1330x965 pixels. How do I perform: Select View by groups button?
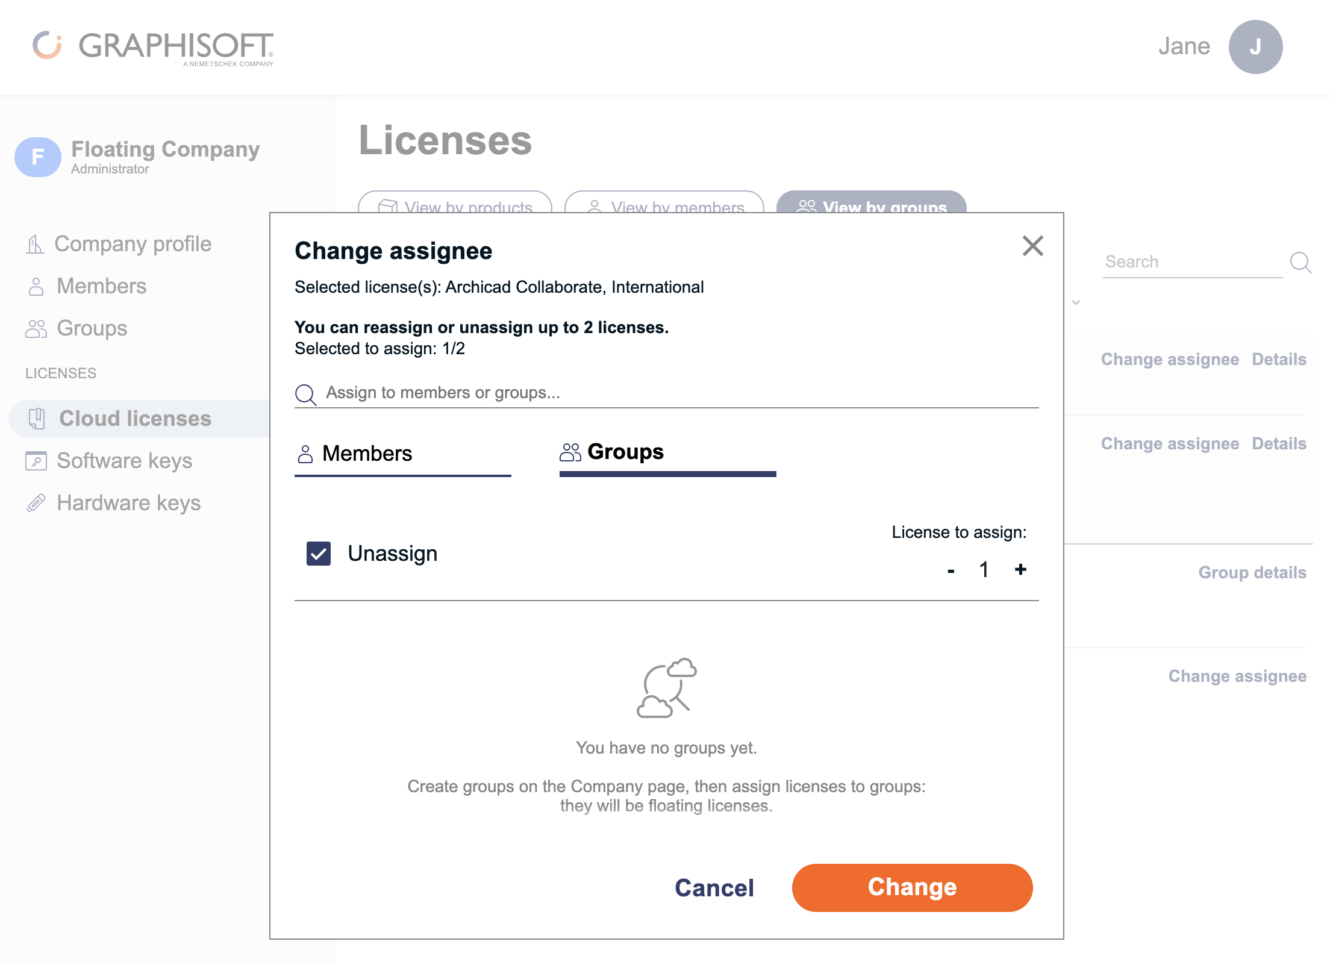872,202
